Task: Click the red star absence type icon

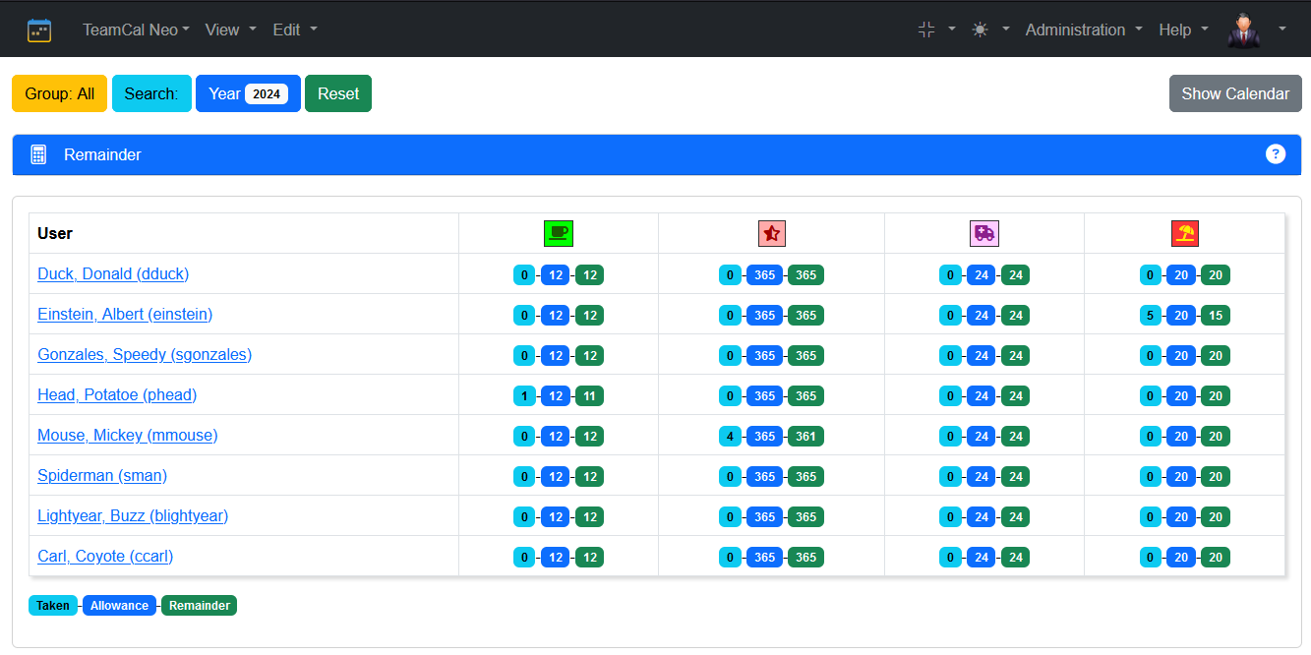Action: 771,233
